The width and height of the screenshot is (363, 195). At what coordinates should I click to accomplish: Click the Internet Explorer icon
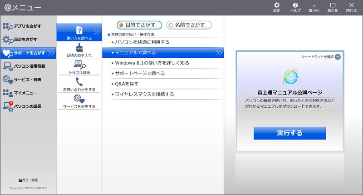tap(289, 77)
